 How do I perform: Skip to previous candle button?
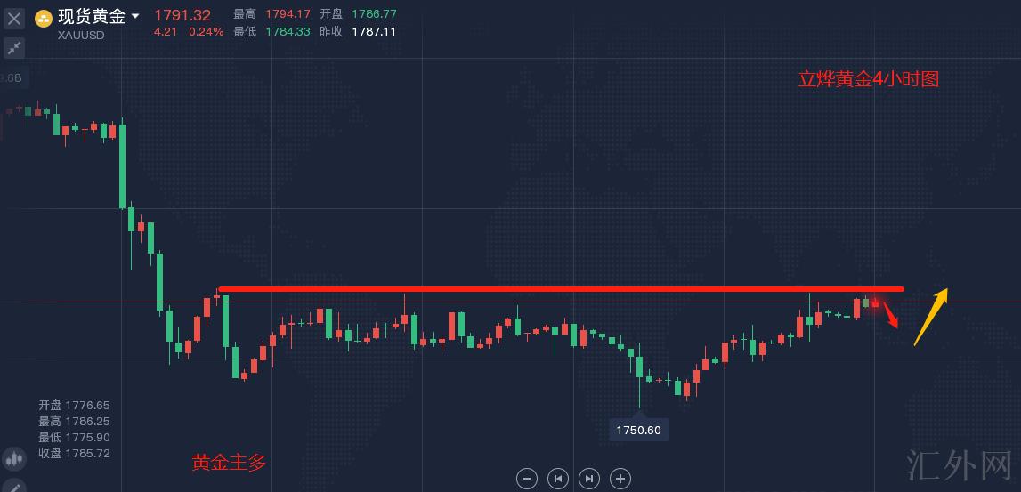pyautogui.click(x=558, y=479)
